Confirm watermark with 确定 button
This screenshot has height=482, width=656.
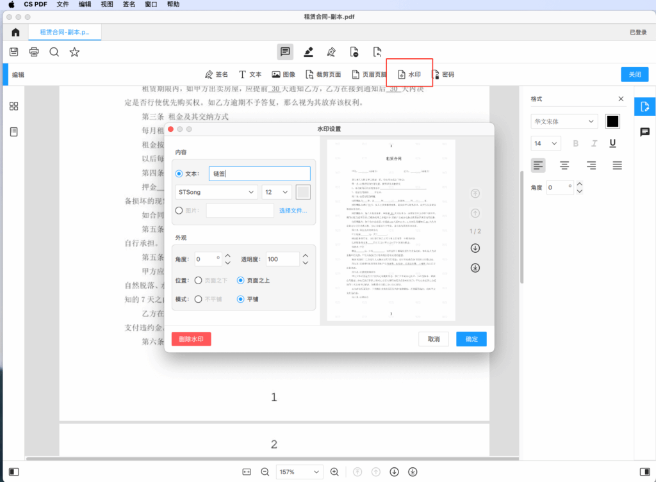coord(471,339)
